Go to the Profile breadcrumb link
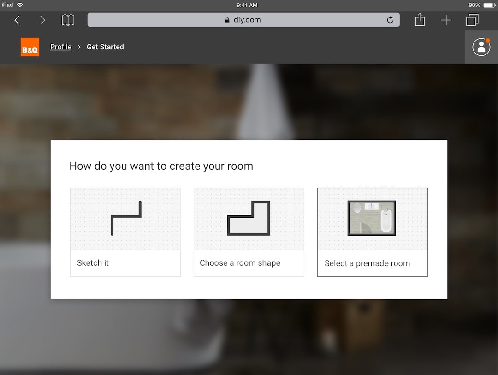 point(61,47)
